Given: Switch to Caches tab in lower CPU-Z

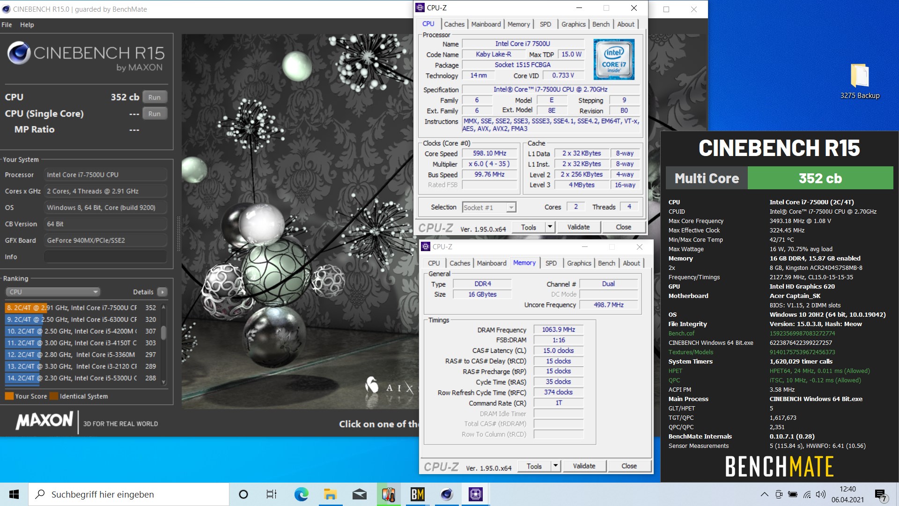Looking at the screenshot, I should point(459,263).
